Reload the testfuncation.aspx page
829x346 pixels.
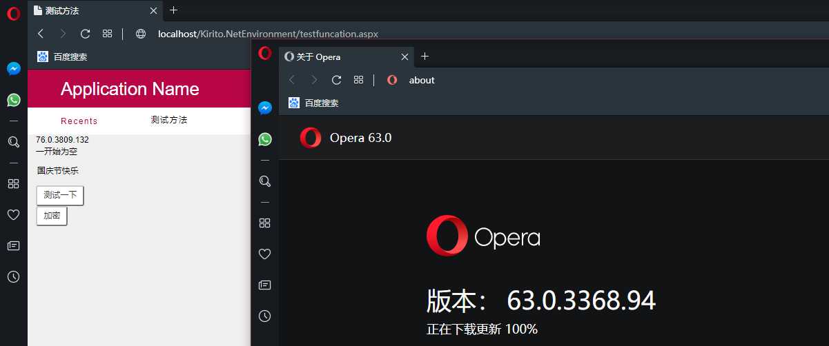[x=85, y=33]
